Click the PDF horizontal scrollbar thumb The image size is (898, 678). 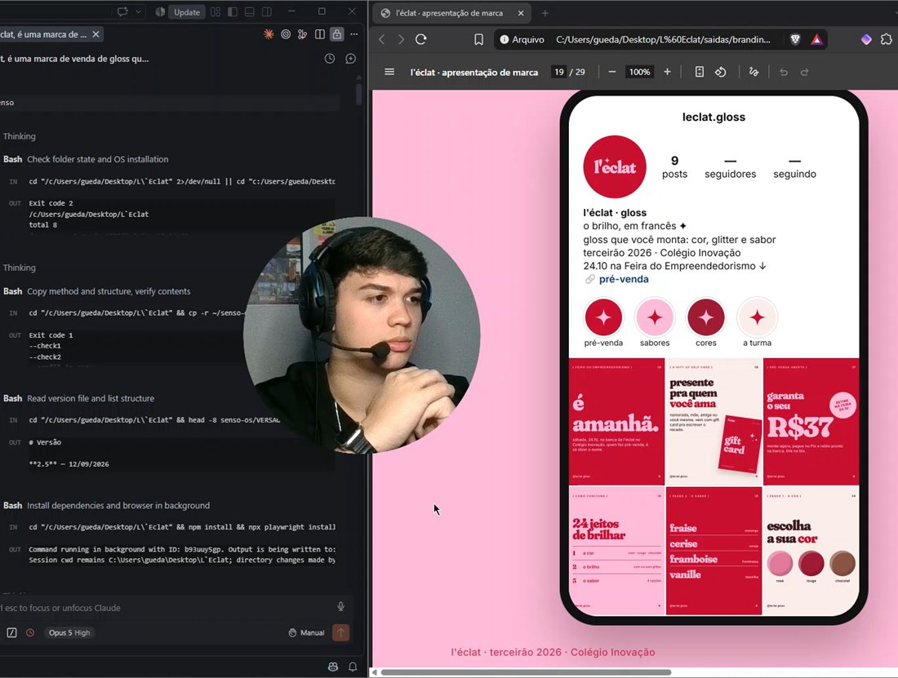click(526, 672)
